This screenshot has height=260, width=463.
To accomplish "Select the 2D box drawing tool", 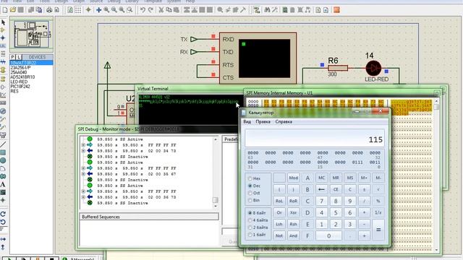I will (3, 152).
